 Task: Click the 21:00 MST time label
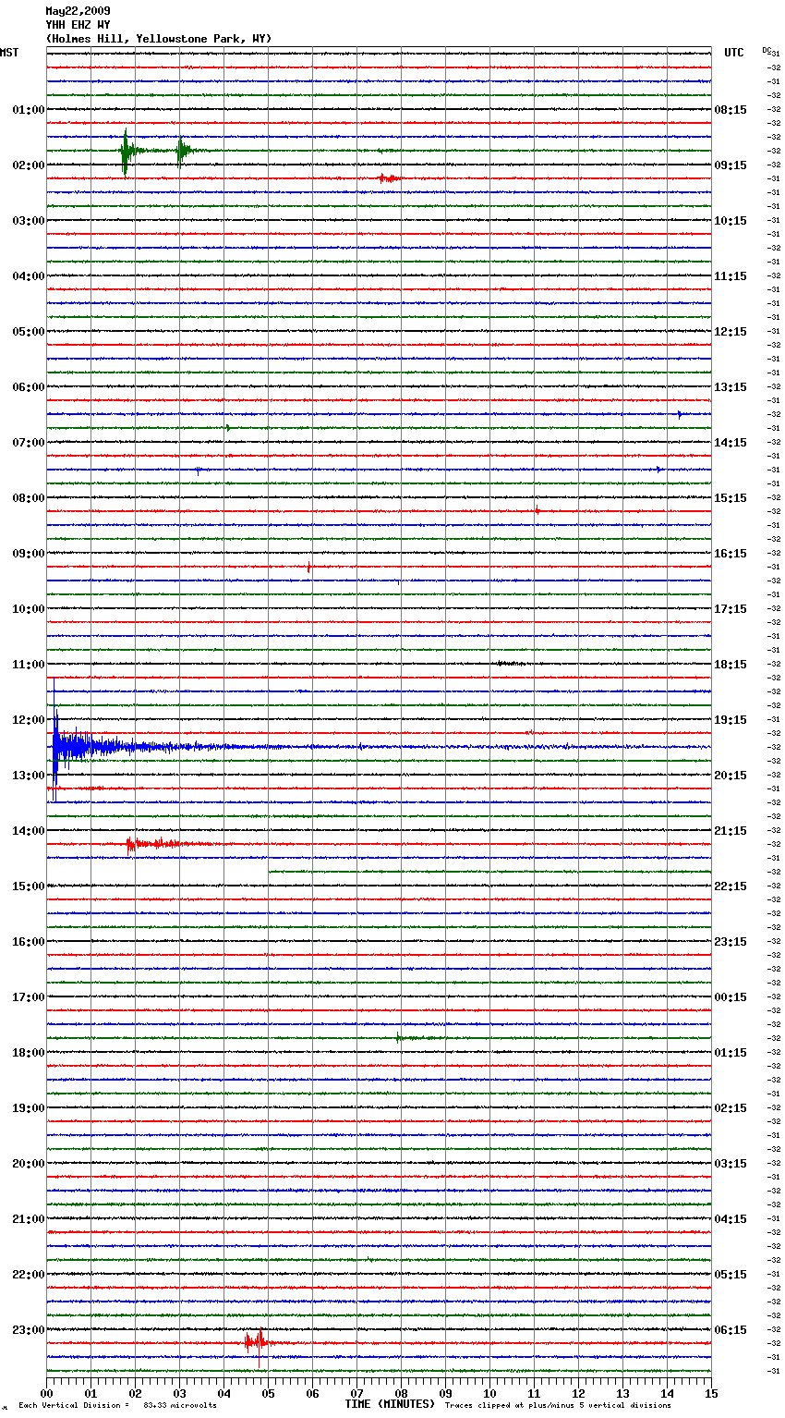coord(29,1219)
